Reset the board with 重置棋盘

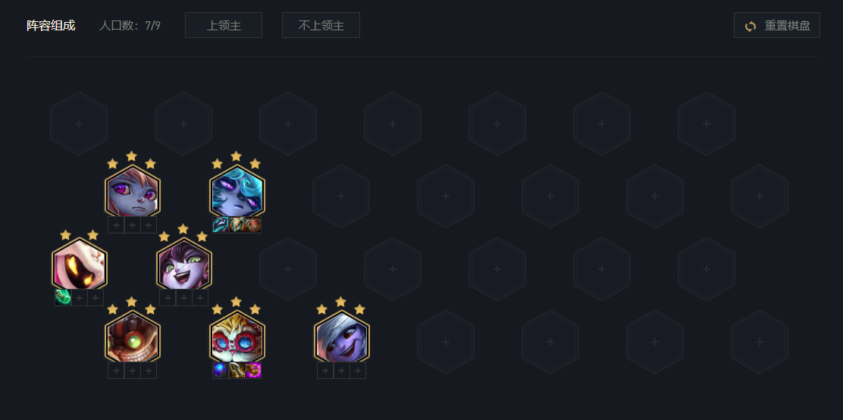click(x=777, y=25)
